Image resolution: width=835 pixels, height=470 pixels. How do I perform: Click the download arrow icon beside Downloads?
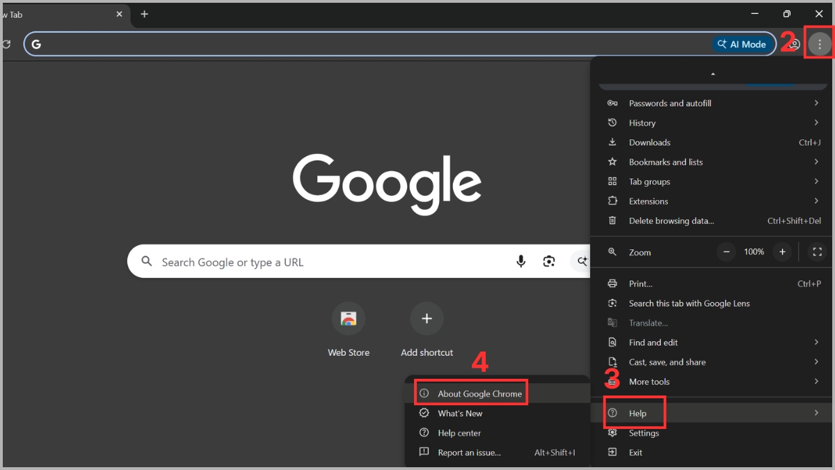(612, 142)
